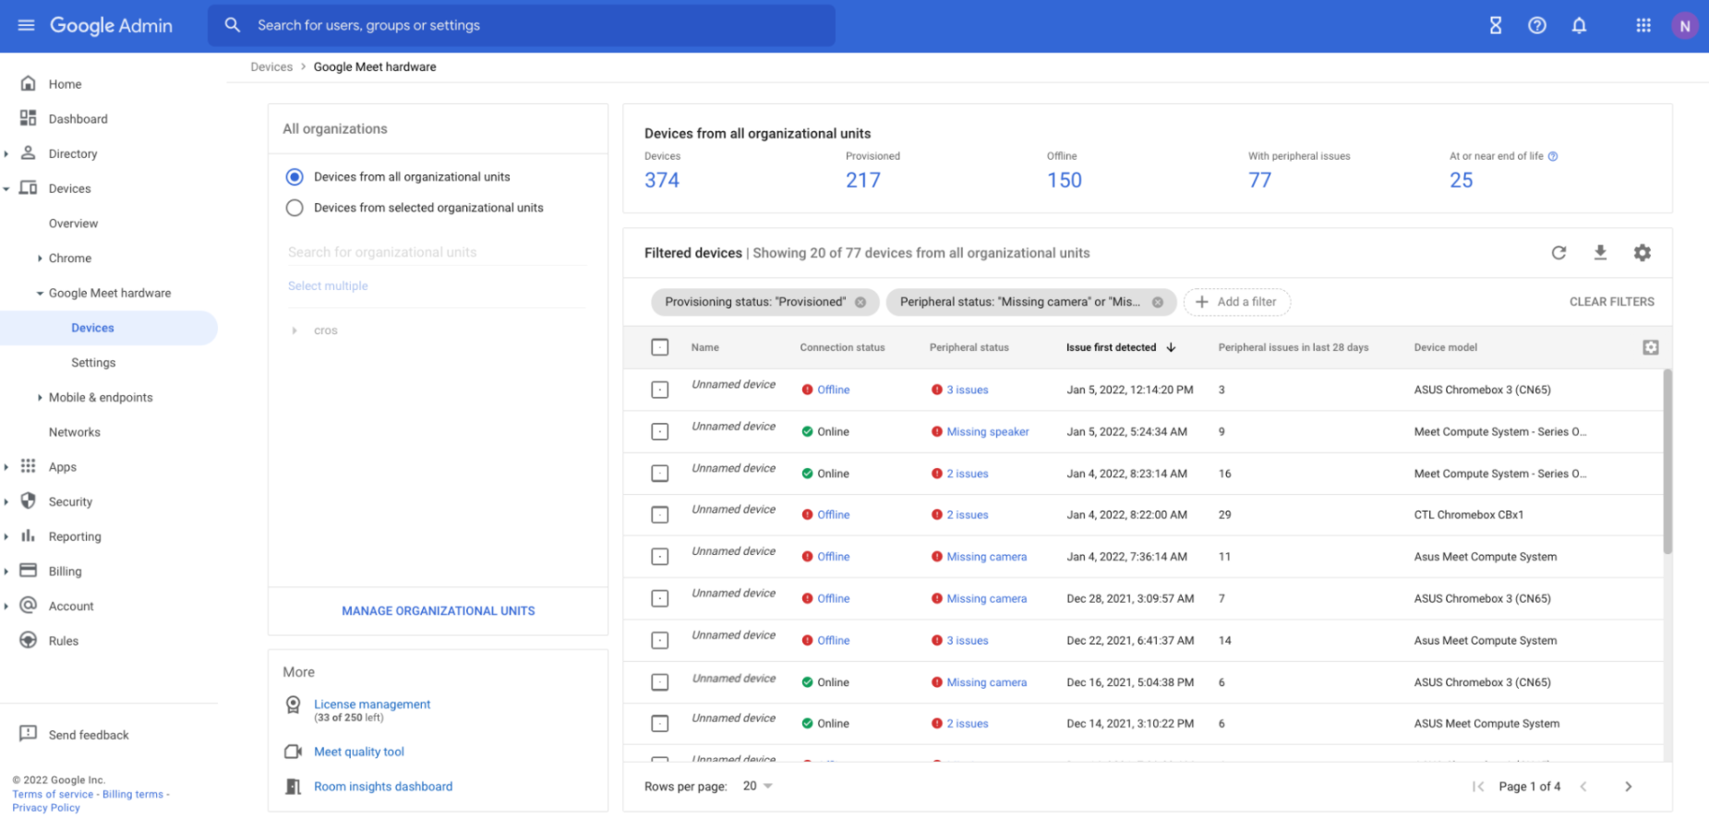1709x819 pixels.
Task: Open Settings under Google Meet hardware
Action: click(93, 363)
